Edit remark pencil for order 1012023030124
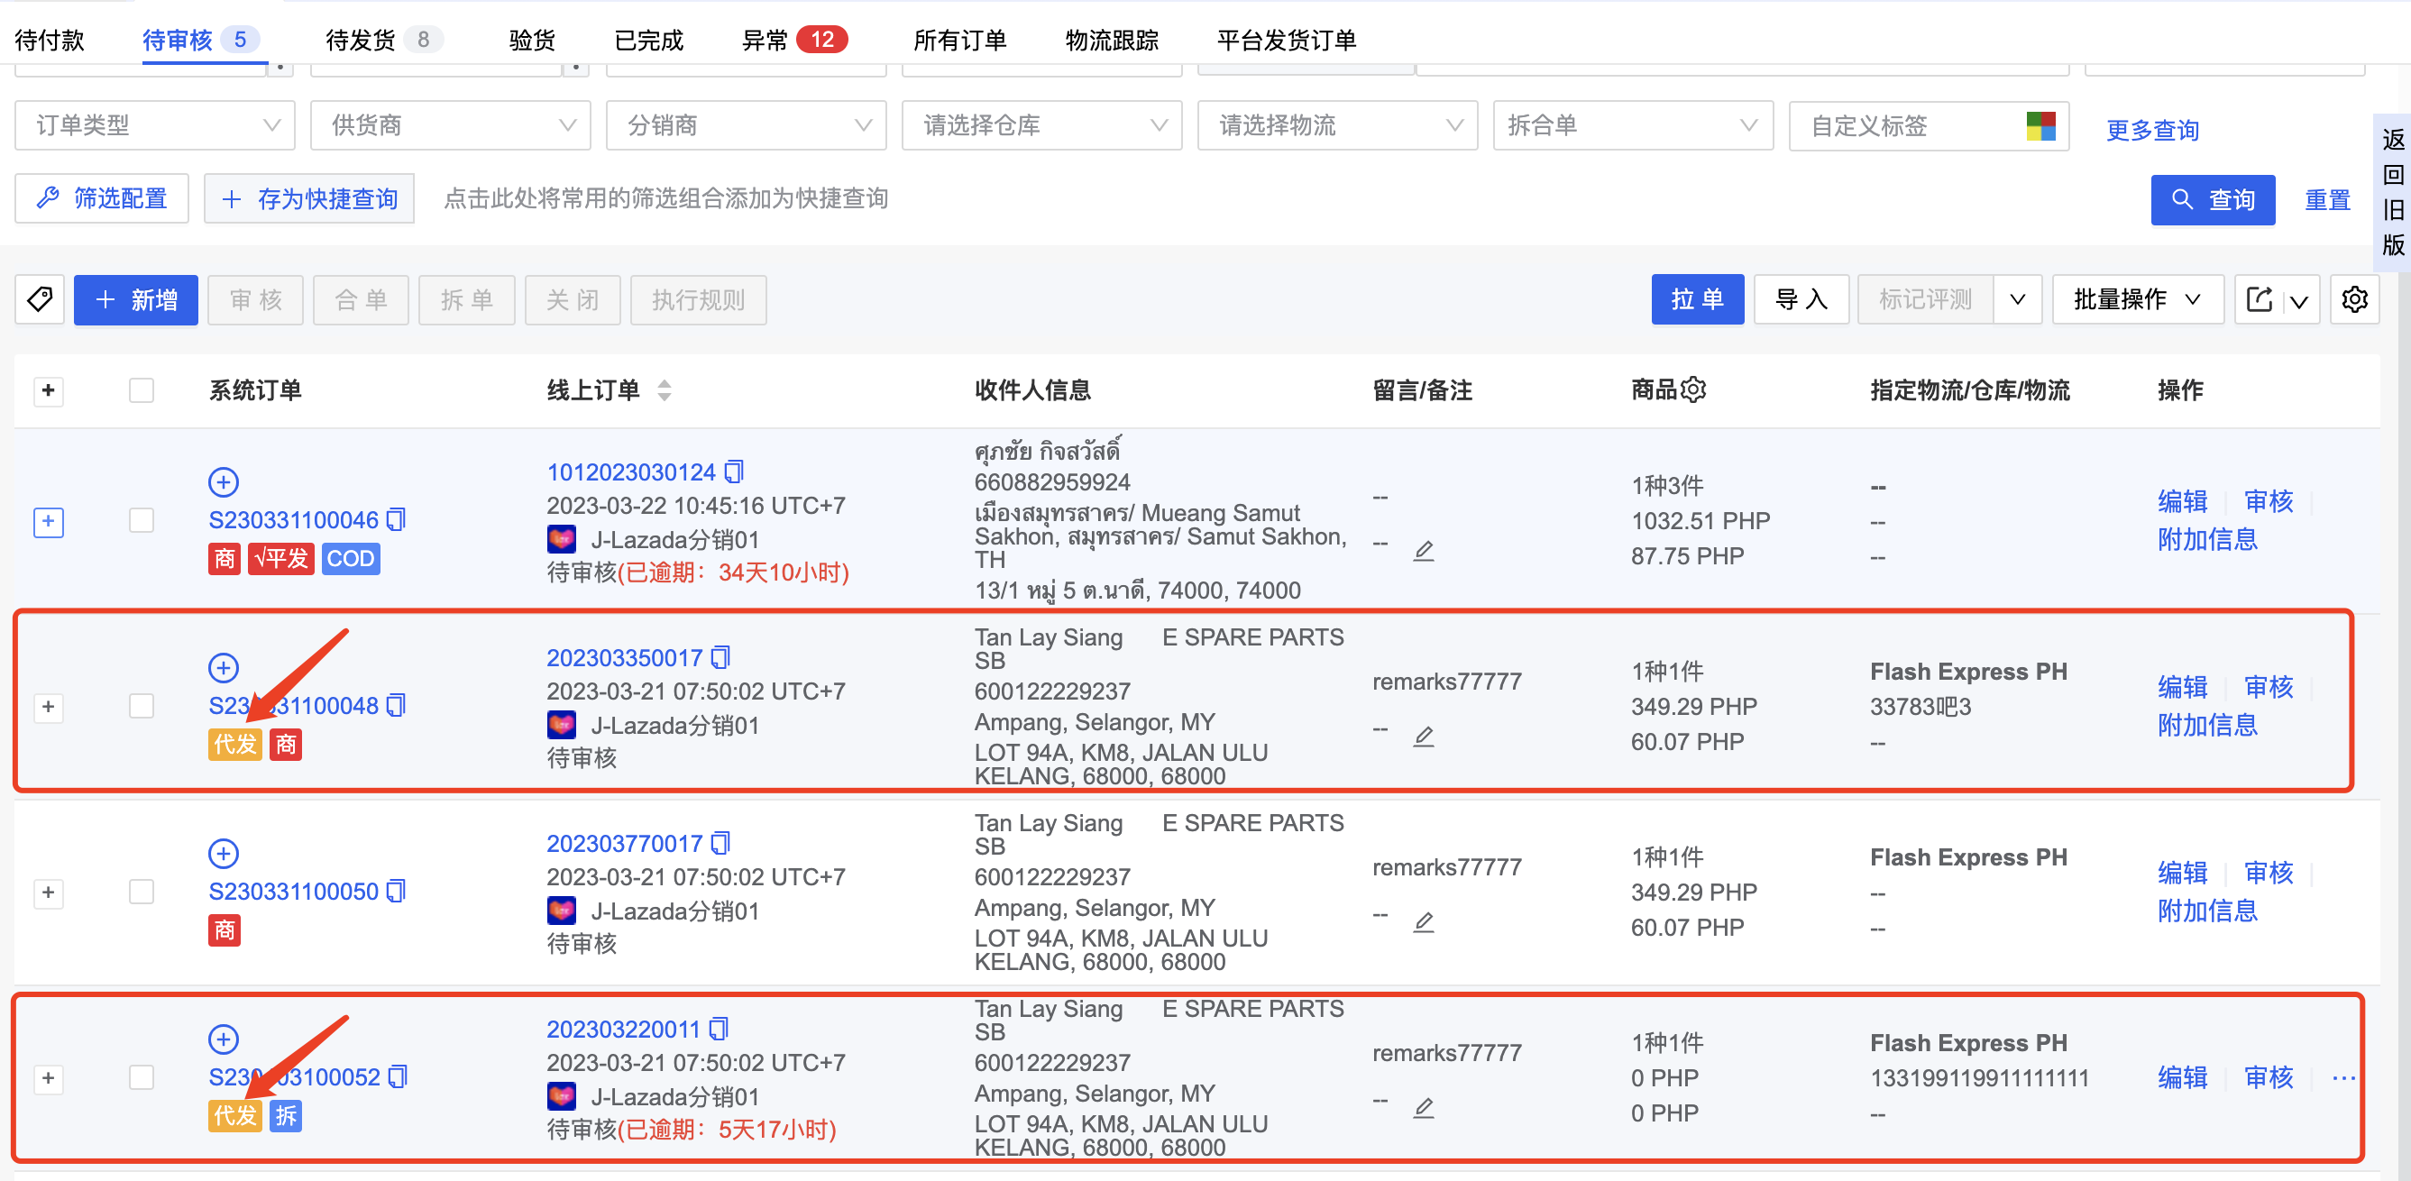 1424,550
